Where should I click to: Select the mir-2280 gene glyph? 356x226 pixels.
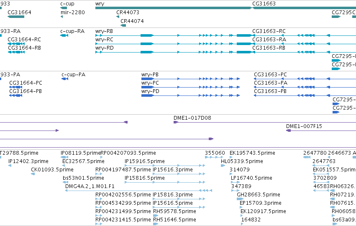click(62, 17)
